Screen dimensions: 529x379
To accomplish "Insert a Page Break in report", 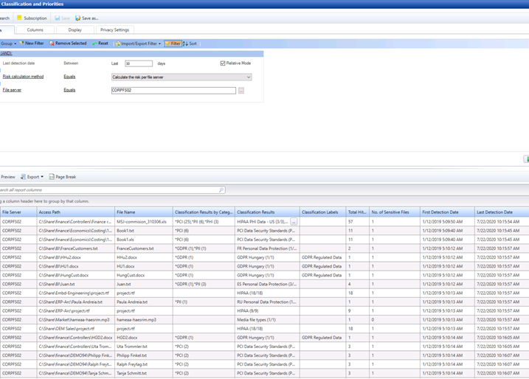I will pyautogui.click(x=52, y=177).
